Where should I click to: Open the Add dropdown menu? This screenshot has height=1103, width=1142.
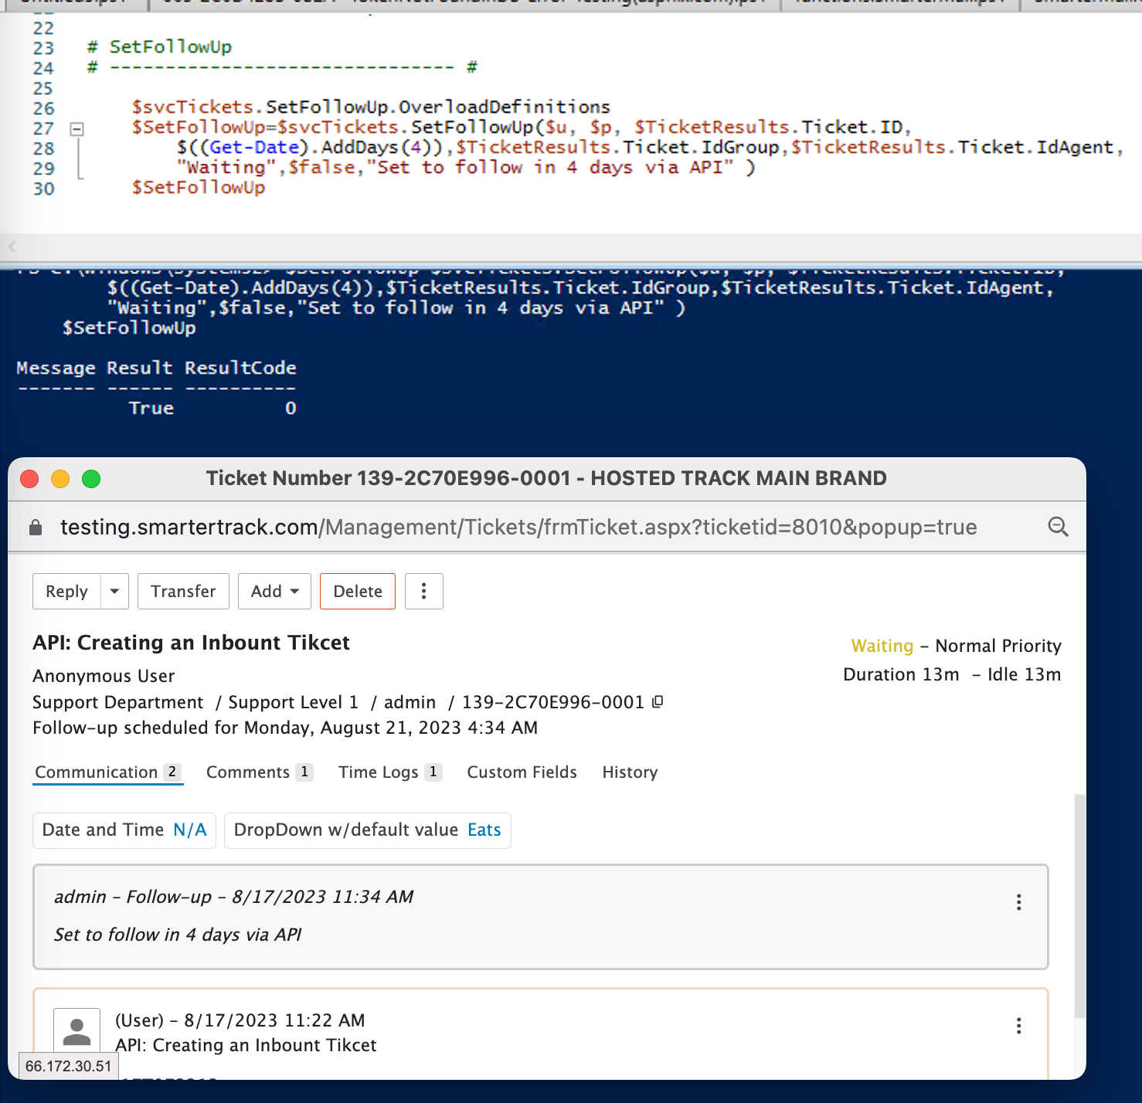coord(274,591)
